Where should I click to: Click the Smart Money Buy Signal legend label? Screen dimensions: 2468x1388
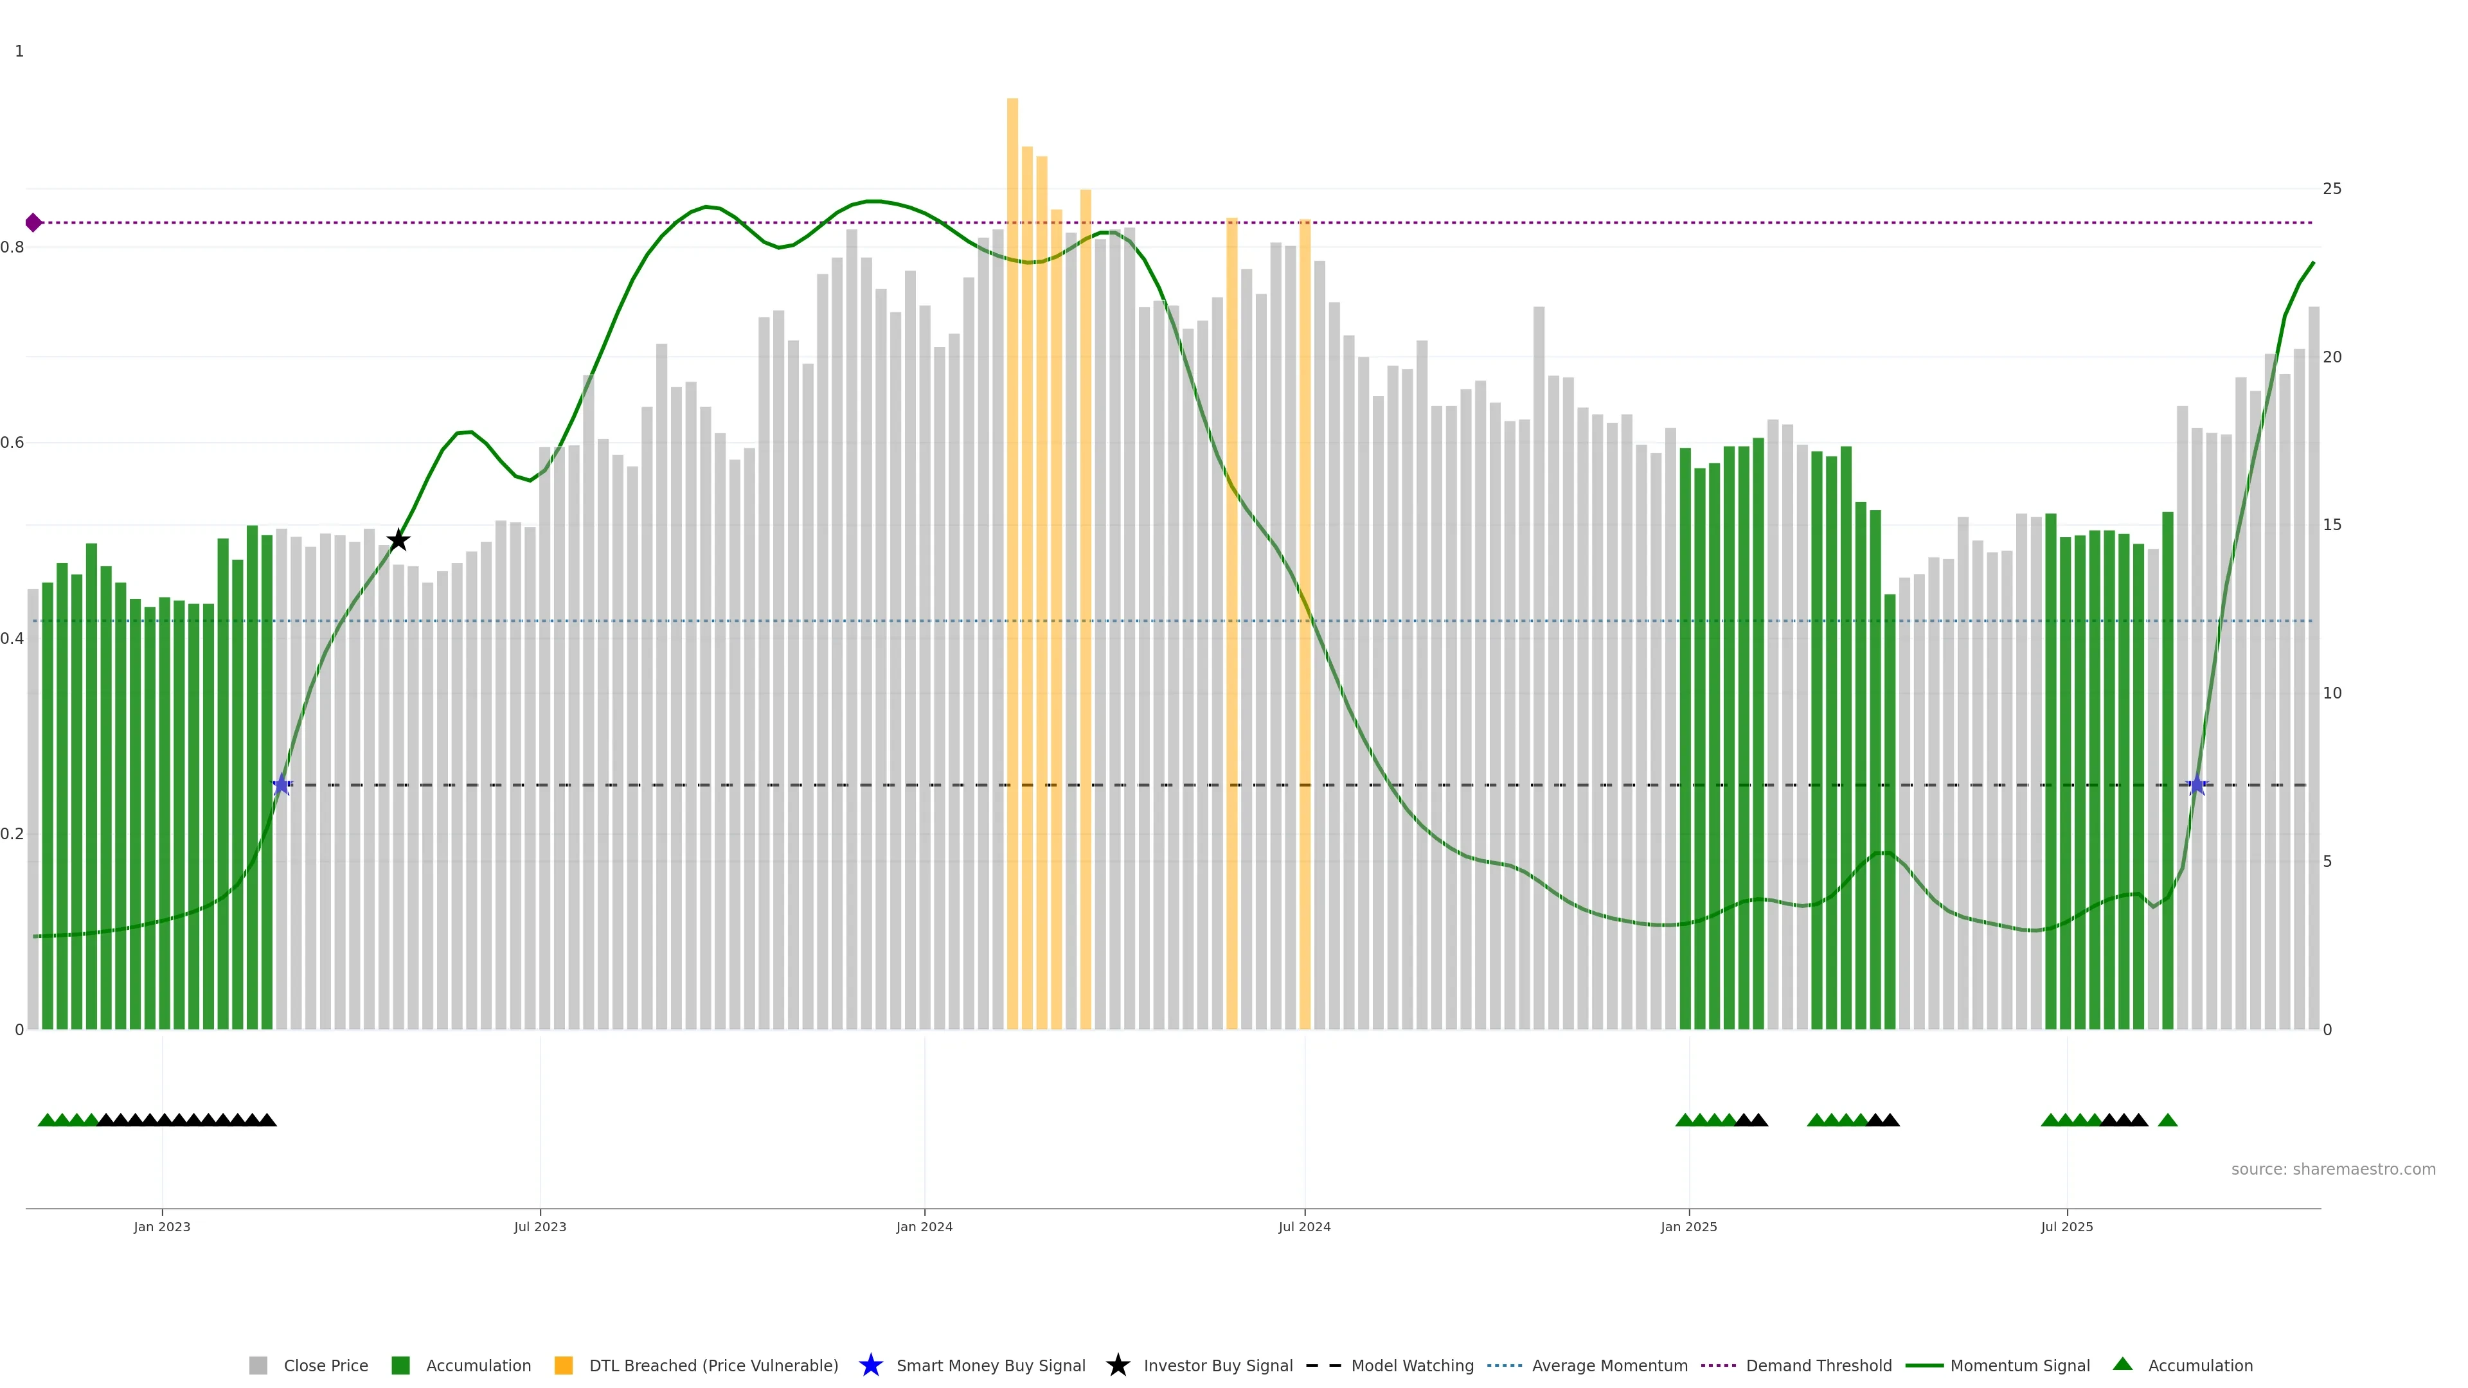(x=990, y=1365)
